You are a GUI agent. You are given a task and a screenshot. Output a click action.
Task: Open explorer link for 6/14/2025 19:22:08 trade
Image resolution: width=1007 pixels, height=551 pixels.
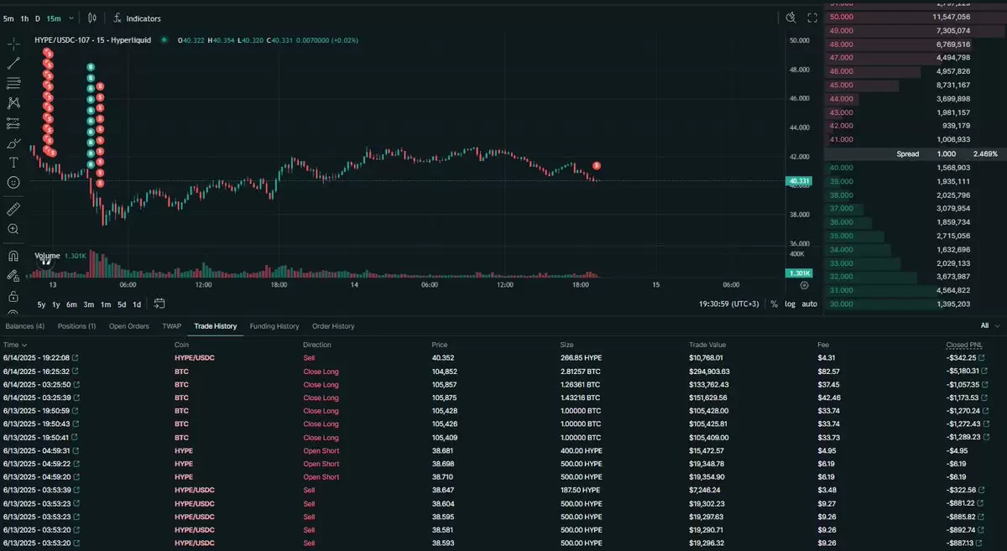coord(75,358)
